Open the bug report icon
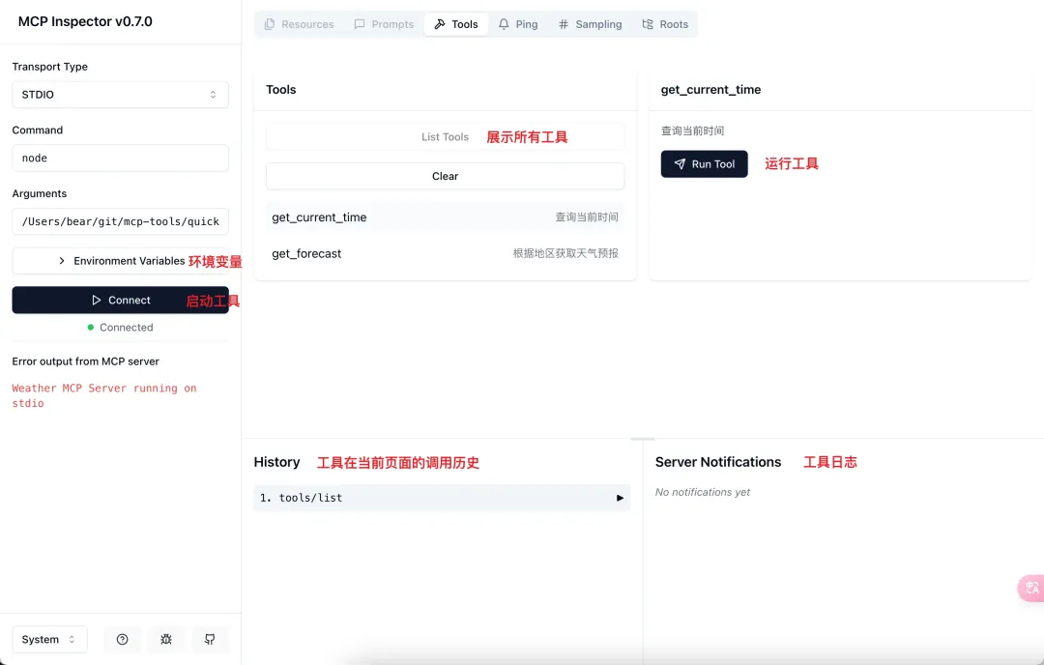 coord(166,639)
